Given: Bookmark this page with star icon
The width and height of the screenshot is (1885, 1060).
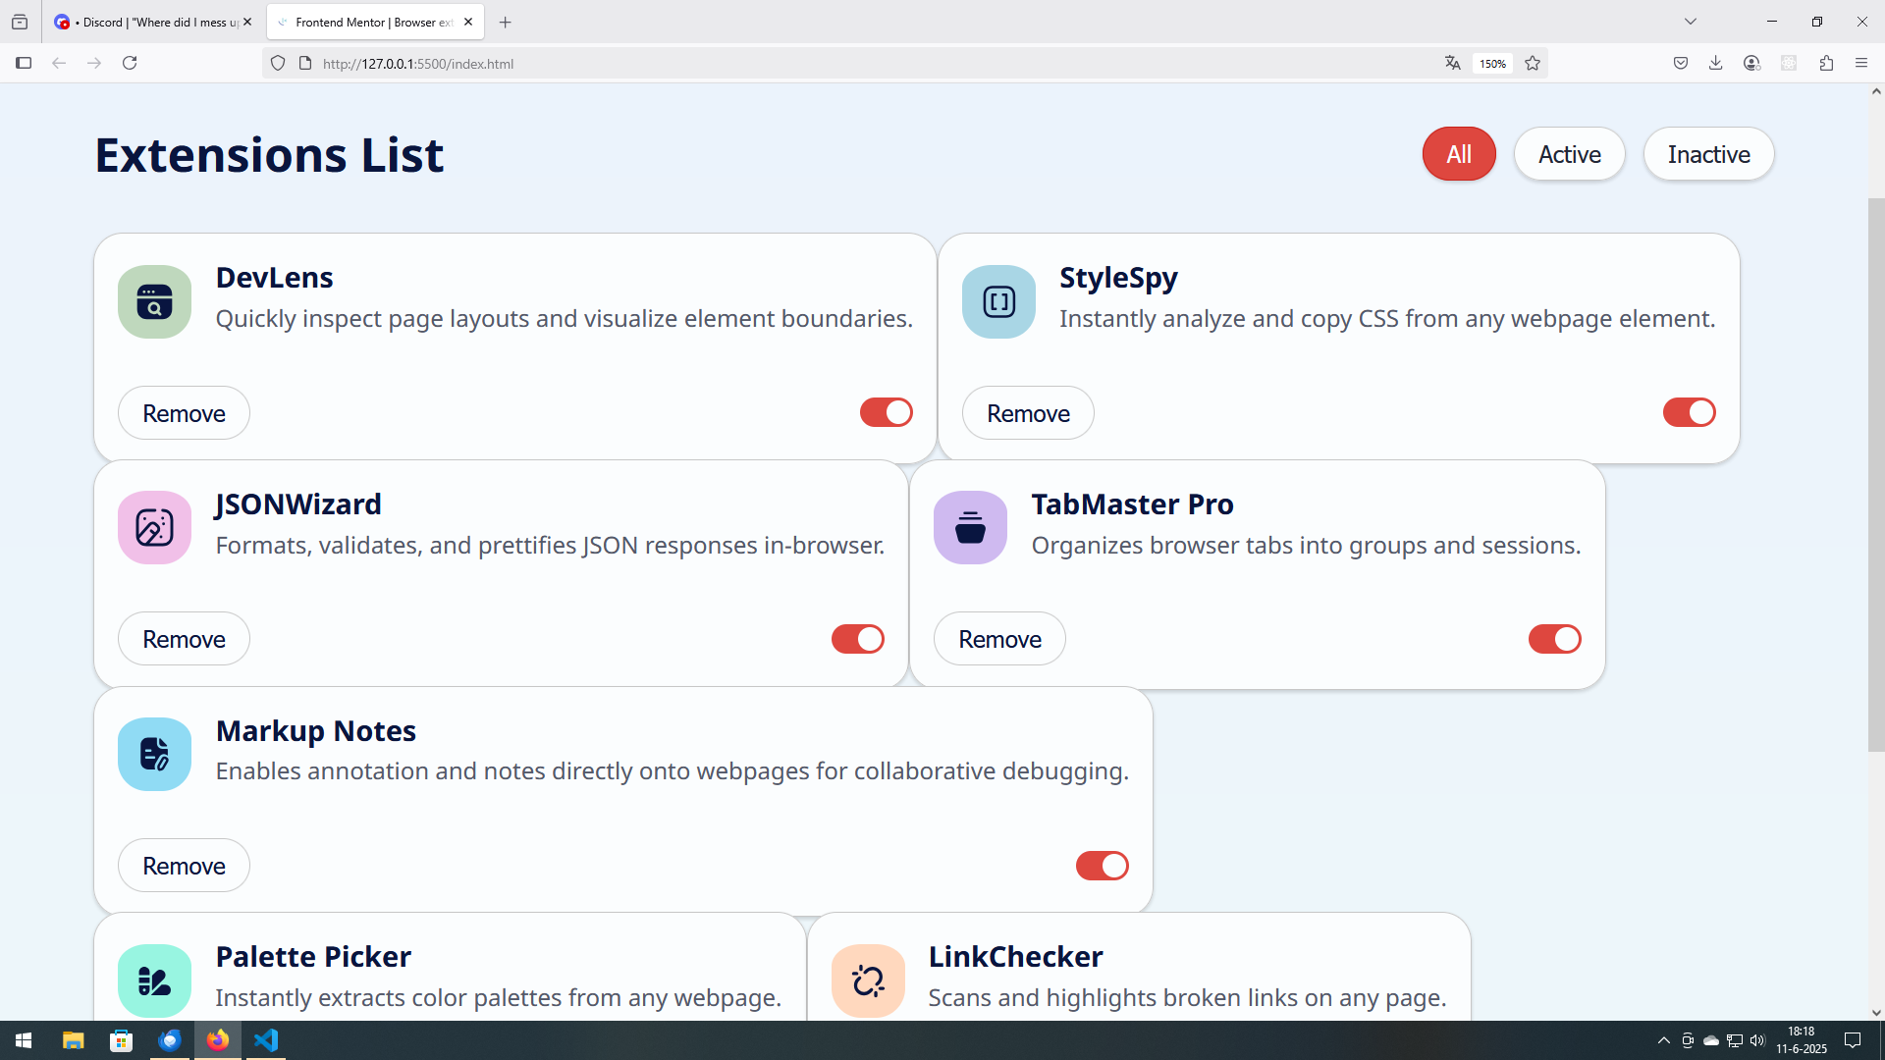Looking at the screenshot, I should pos(1533,64).
